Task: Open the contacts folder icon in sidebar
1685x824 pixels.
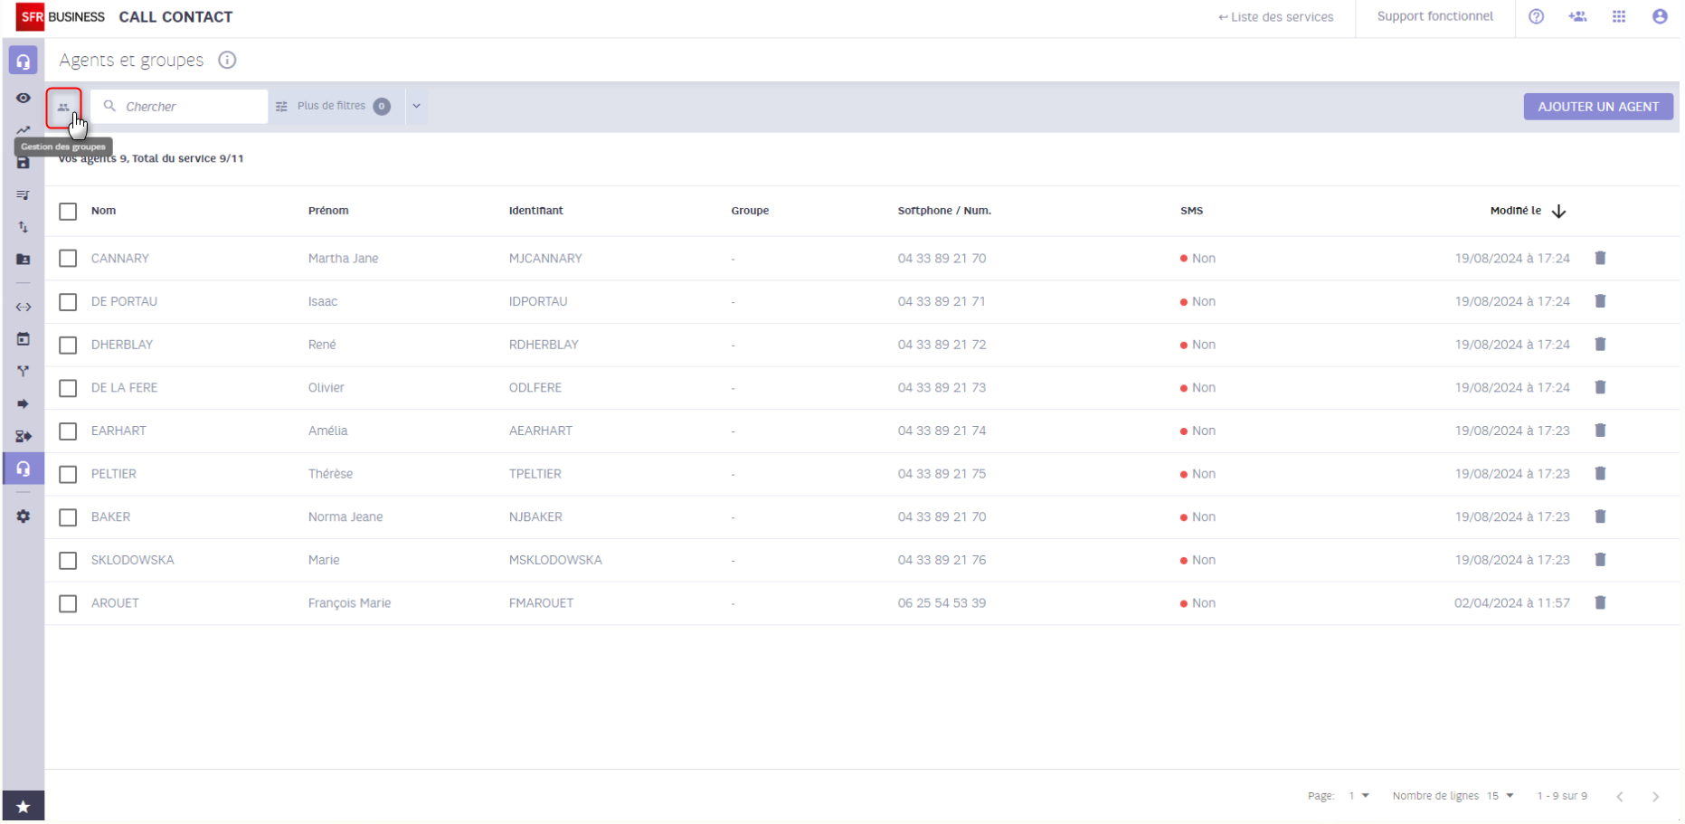Action: tap(24, 260)
